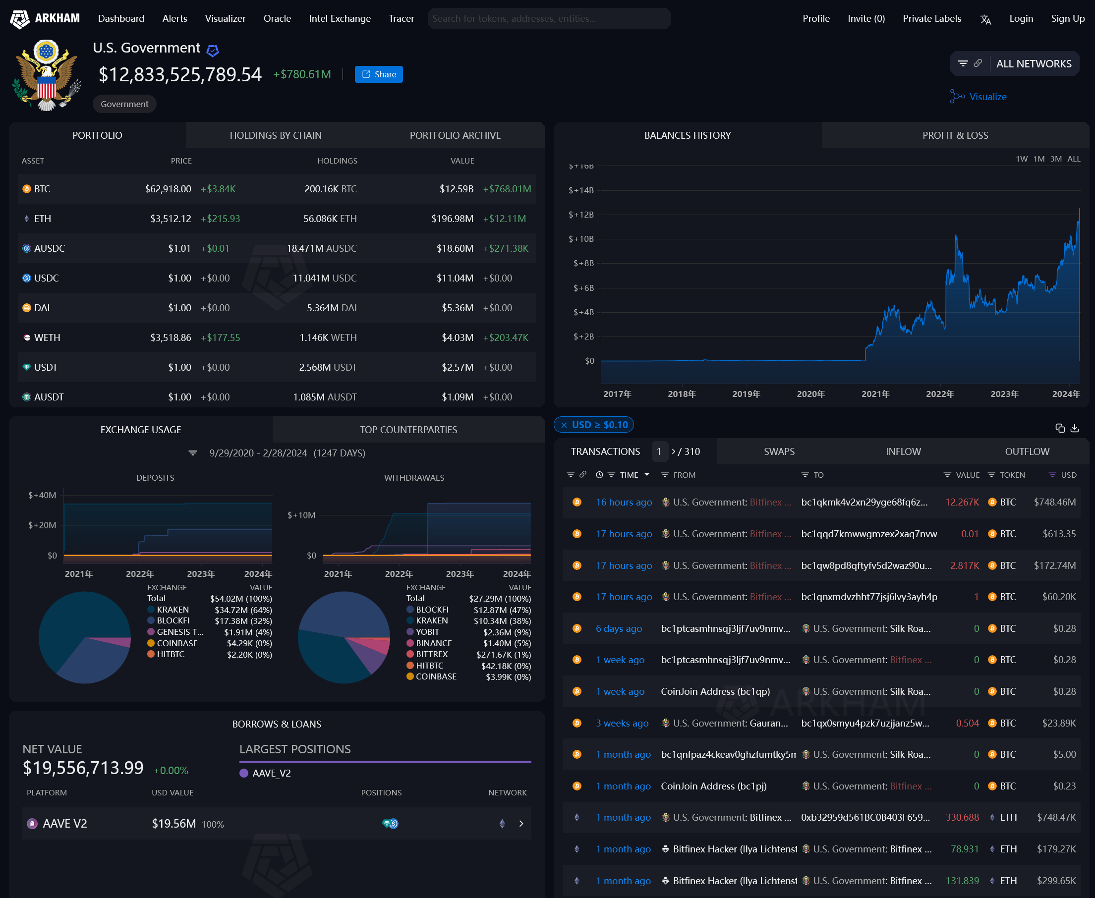1095x898 pixels.
Task: Click the Sign Up link
Action: pyautogui.click(x=1067, y=19)
